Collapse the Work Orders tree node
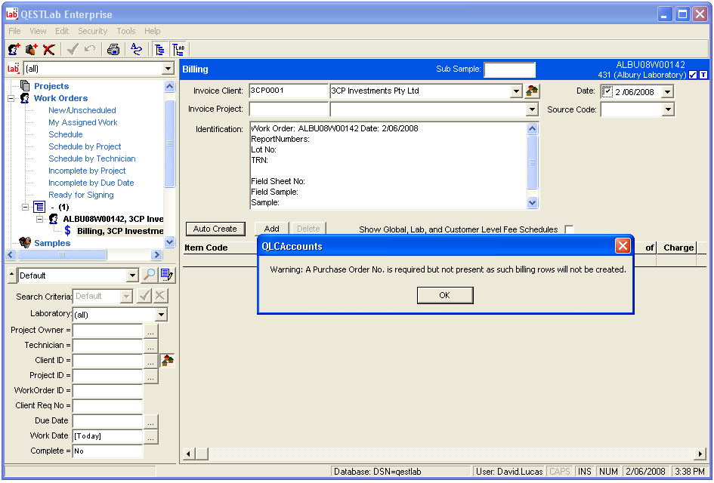 (11, 98)
